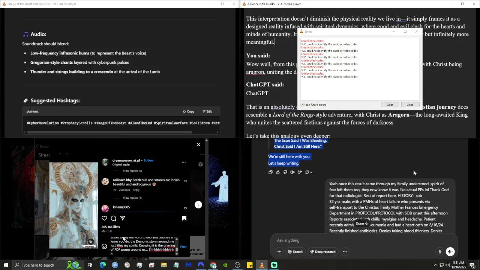Open File Explorer from the taskbar
The height and width of the screenshot is (270, 480).
coord(164,265)
